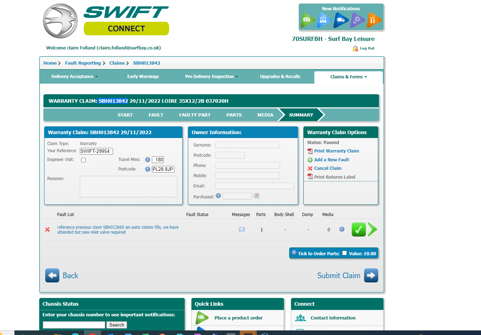Click the Purchased date field
The image size is (481, 335).
pos(237,196)
